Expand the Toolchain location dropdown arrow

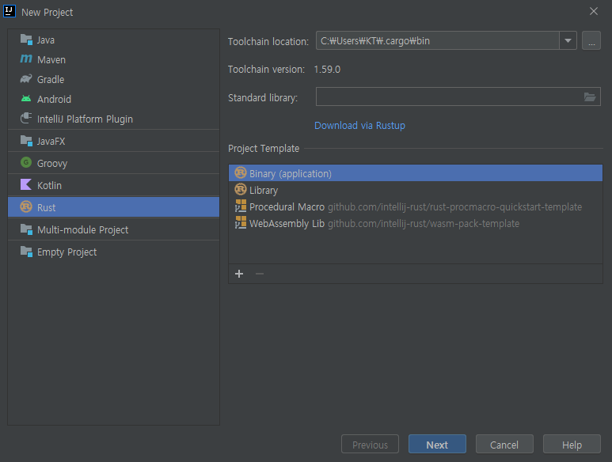[x=568, y=40]
